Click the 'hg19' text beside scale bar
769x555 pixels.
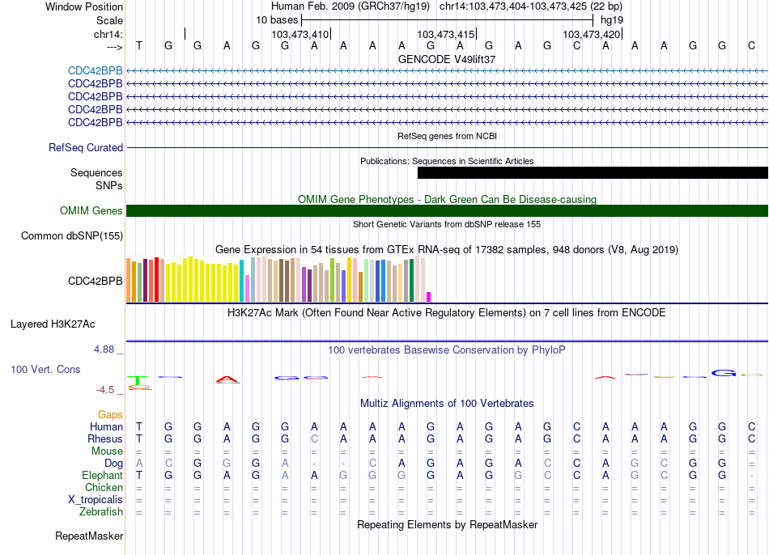612,20
